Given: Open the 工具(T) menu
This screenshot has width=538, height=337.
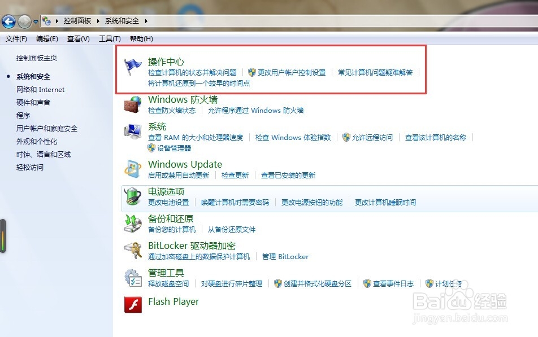Looking at the screenshot, I should click(x=110, y=39).
